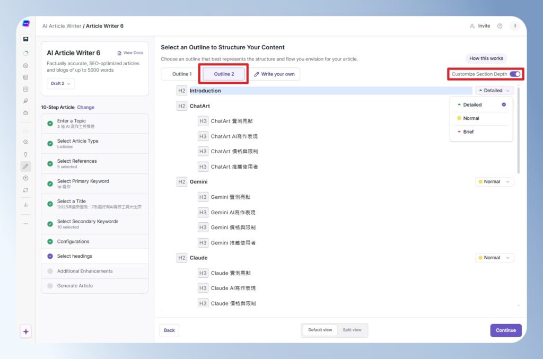Click the Introduction heading text field
Viewport: 543px width, 359px height.
point(331,91)
